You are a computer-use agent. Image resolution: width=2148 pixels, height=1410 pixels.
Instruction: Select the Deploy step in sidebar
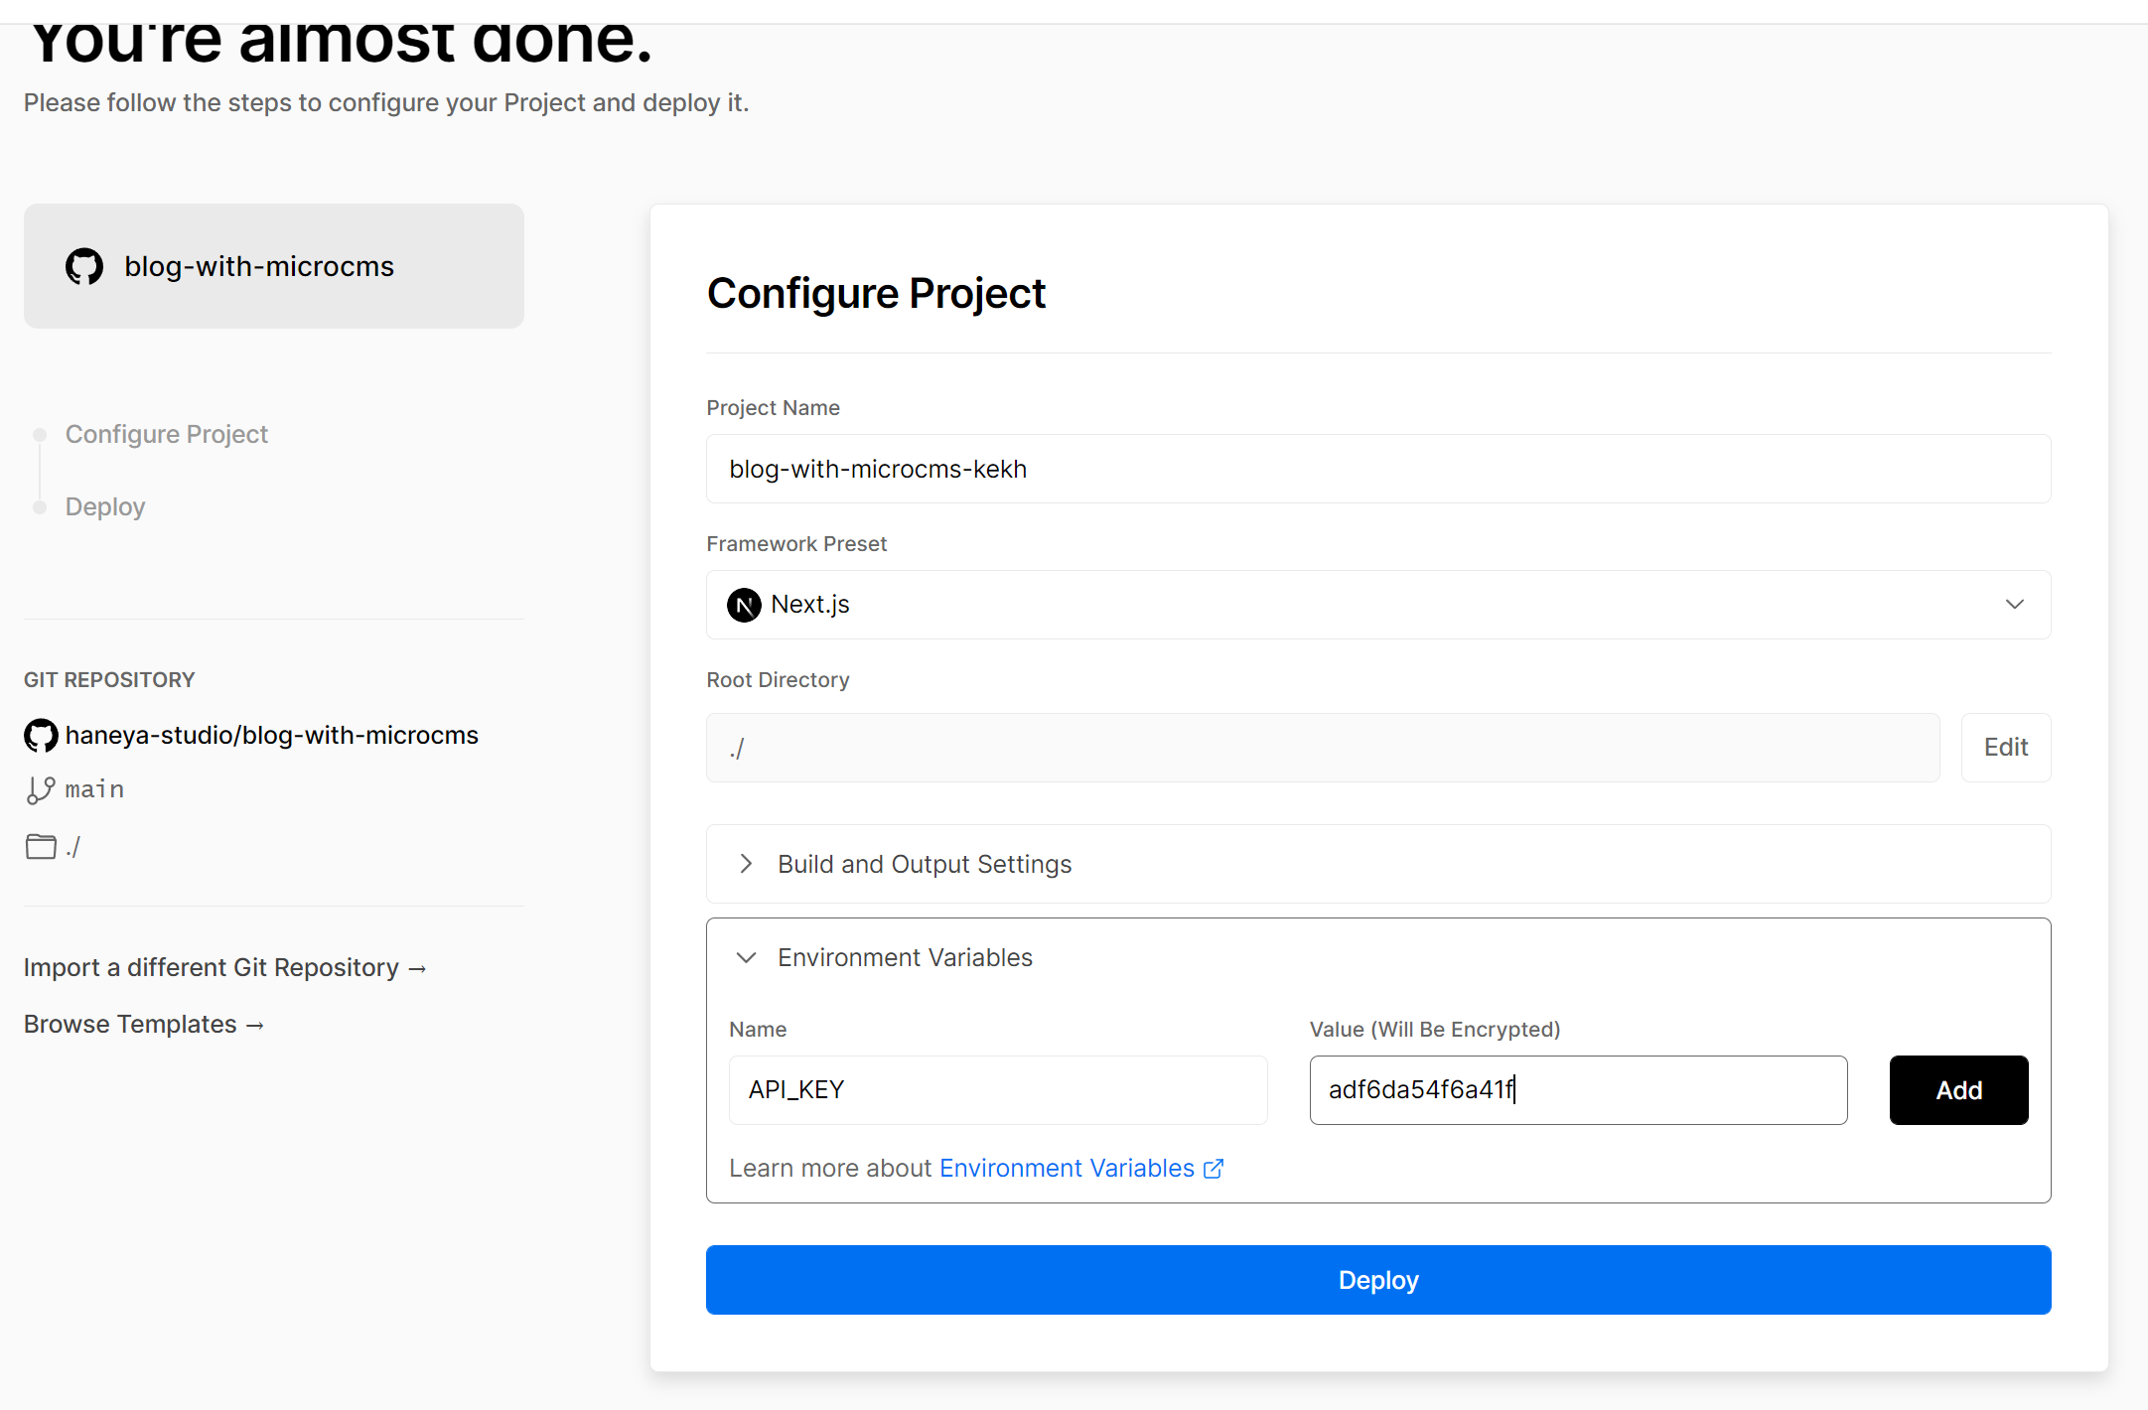click(x=105, y=507)
